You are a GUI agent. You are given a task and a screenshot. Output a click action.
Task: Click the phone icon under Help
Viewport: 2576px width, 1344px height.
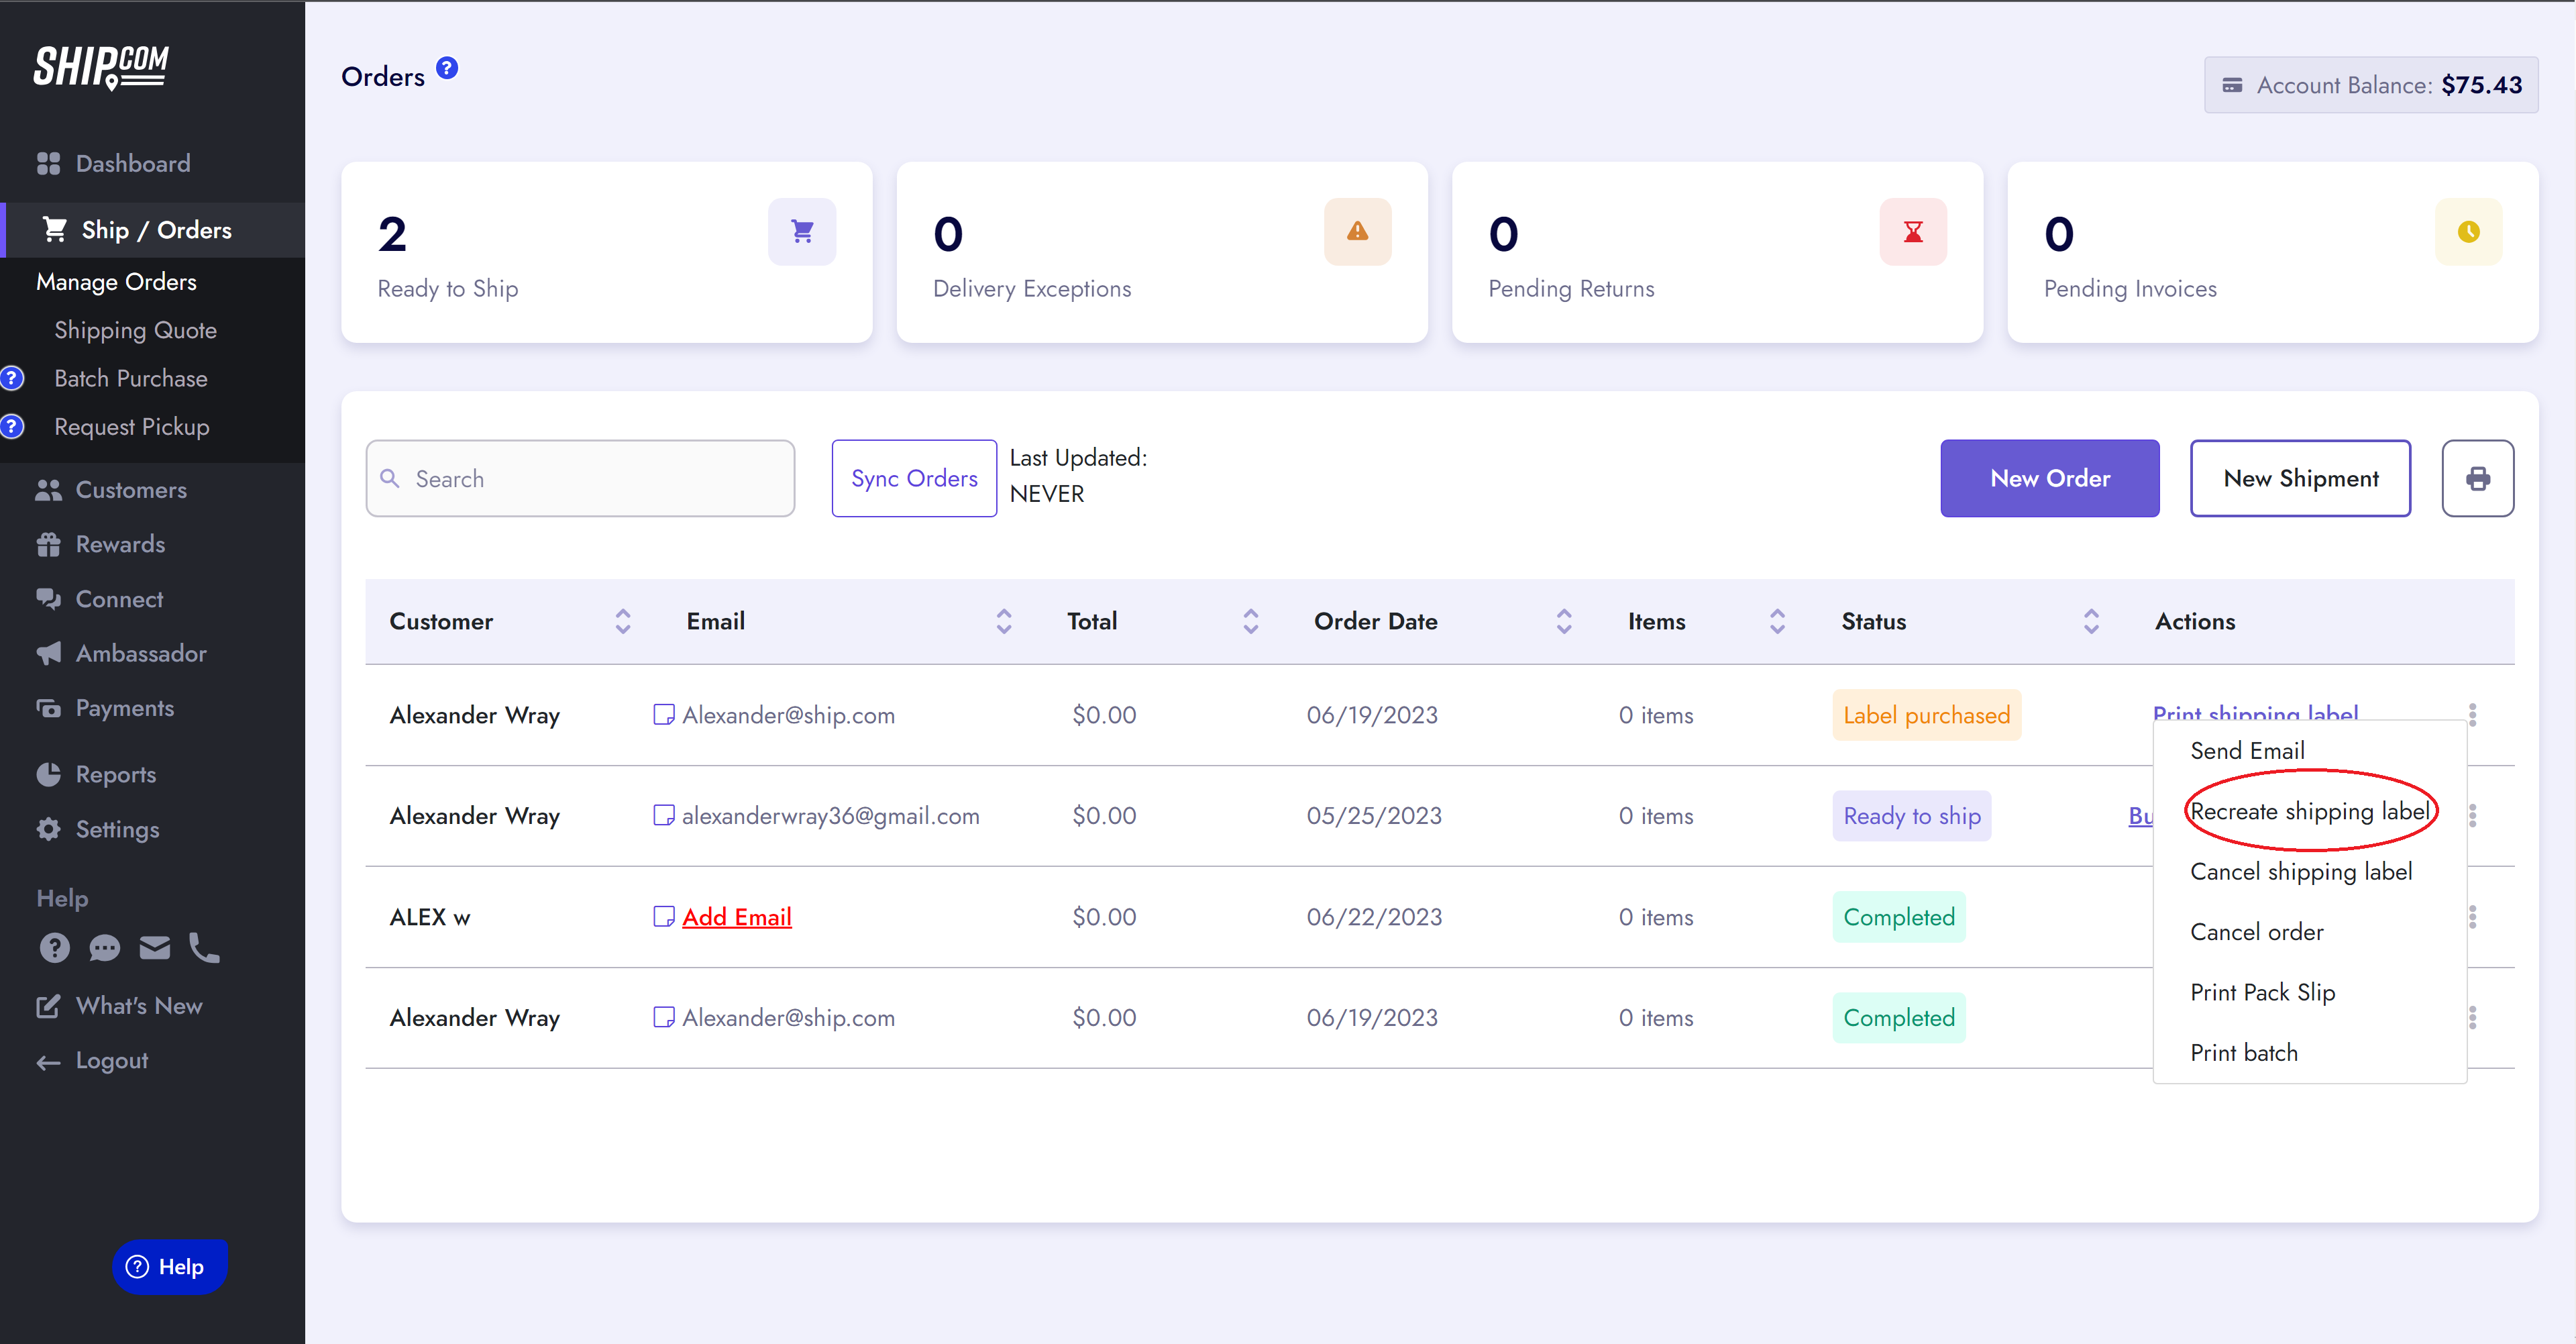tap(204, 947)
